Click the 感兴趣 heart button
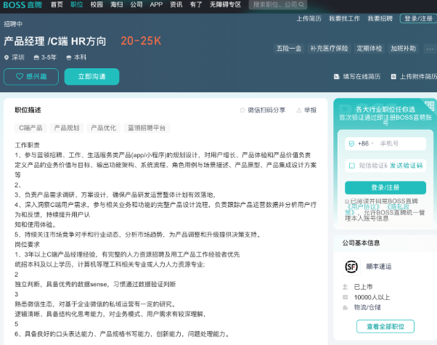The width and height of the screenshot is (437, 345). (x=31, y=76)
